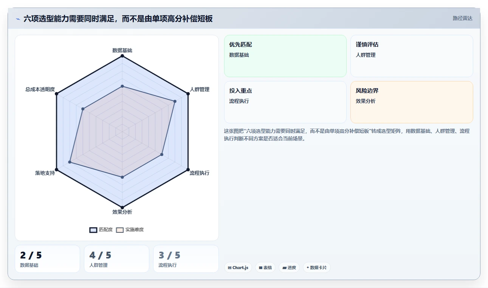Image resolution: width=488 pixels, height=288 pixels.
Task: Open the 投入重点 card
Action: (x=285, y=102)
